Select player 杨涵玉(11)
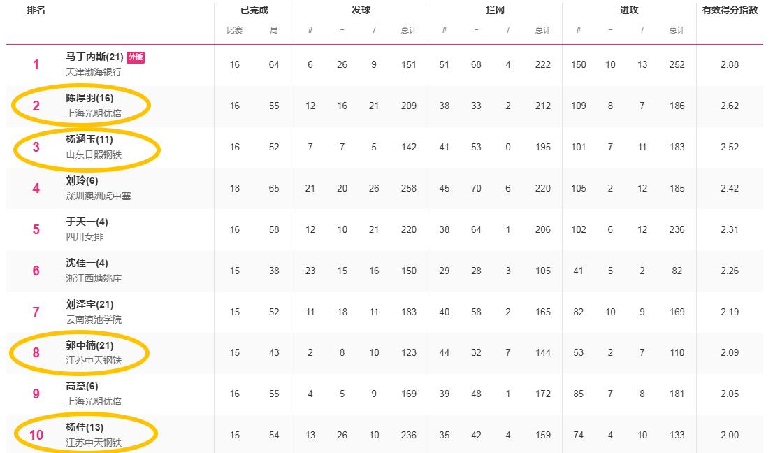This screenshot has width=773, height=453. 89,139
